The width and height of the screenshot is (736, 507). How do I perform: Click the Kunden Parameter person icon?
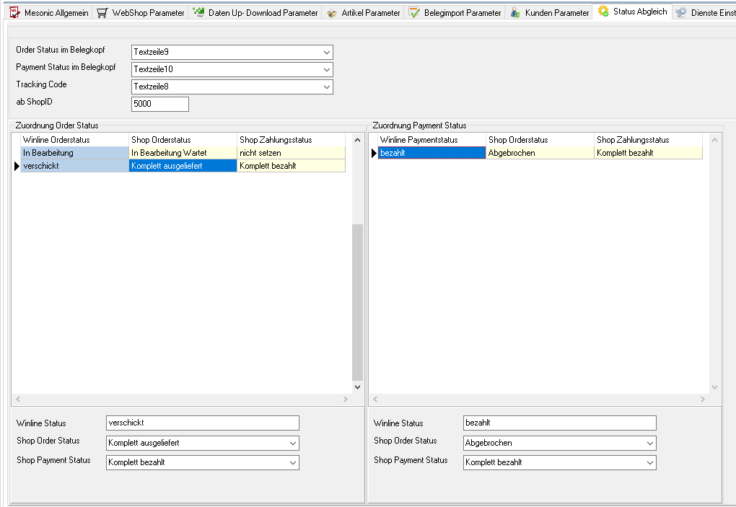[x=515, y=13]
